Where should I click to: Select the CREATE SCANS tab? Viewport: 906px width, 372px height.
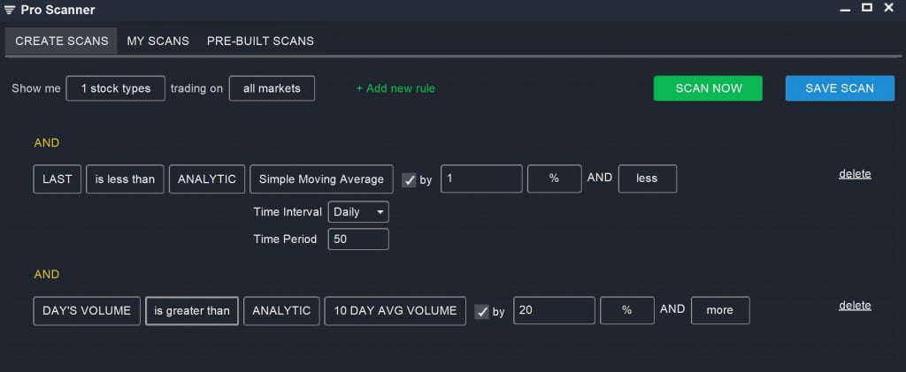pyautogui.click(x=62, y=41)
